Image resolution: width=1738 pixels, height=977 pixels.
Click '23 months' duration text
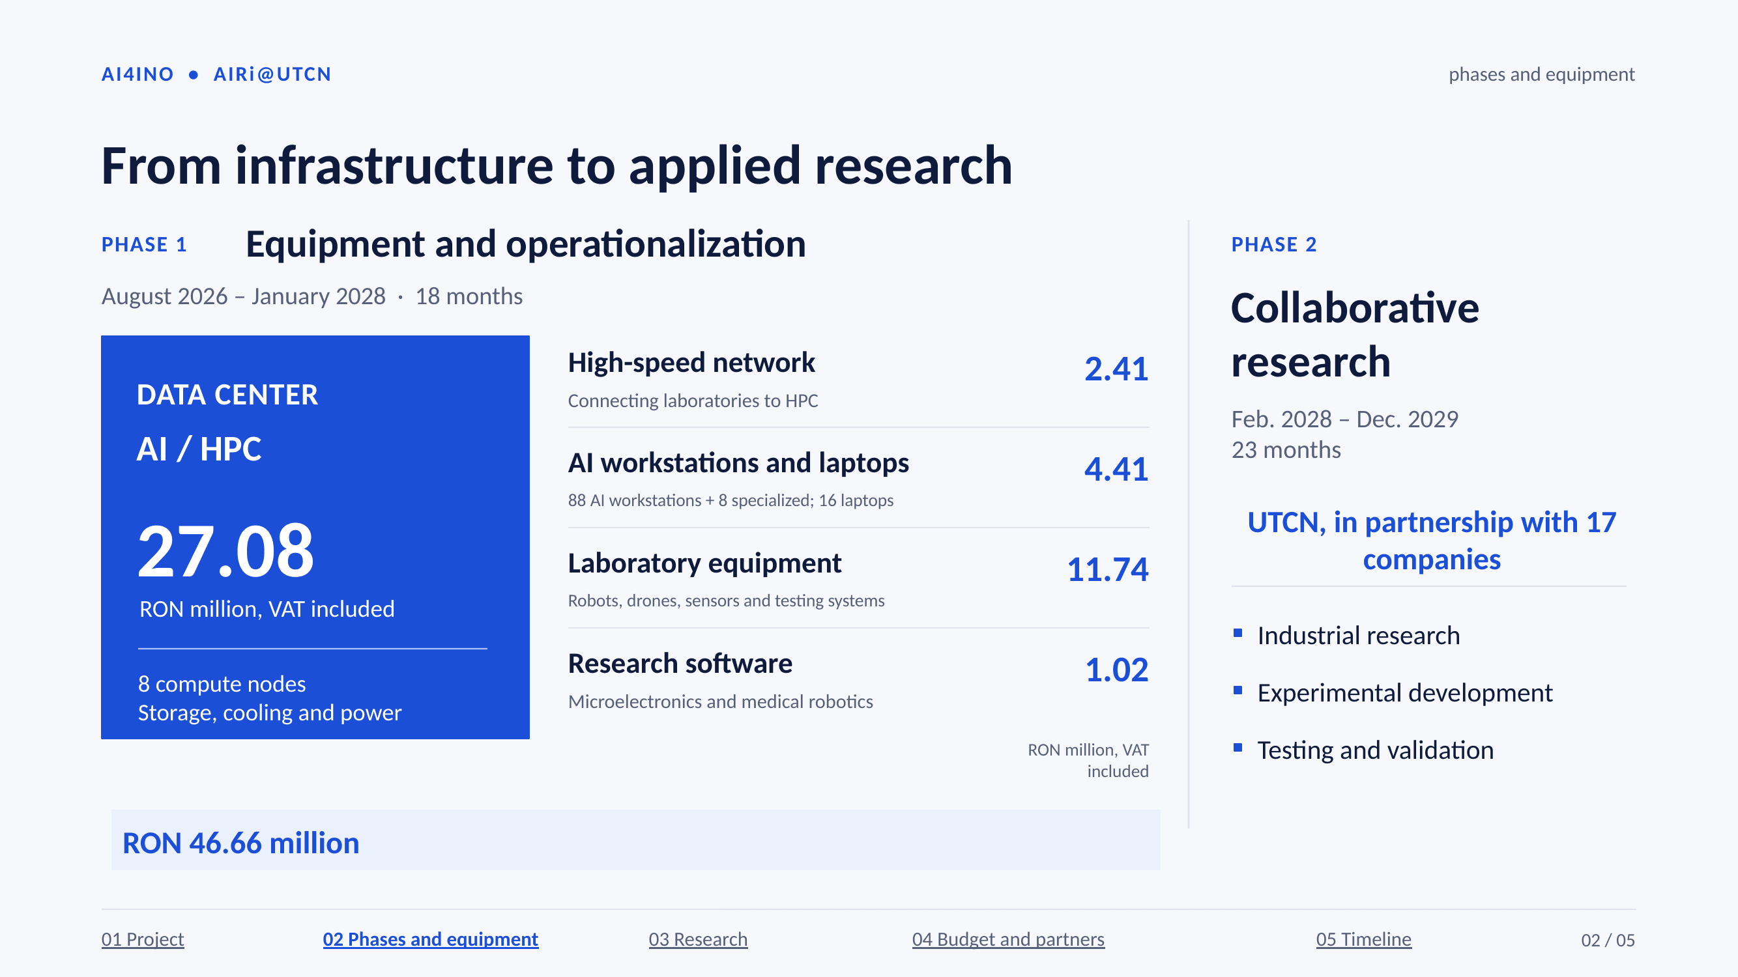(x=1286, y=449)
